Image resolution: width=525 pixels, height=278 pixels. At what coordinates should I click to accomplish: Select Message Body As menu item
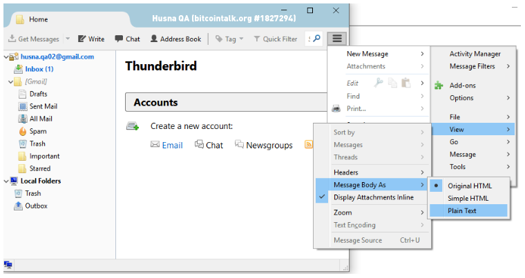[x=372, y=185]
